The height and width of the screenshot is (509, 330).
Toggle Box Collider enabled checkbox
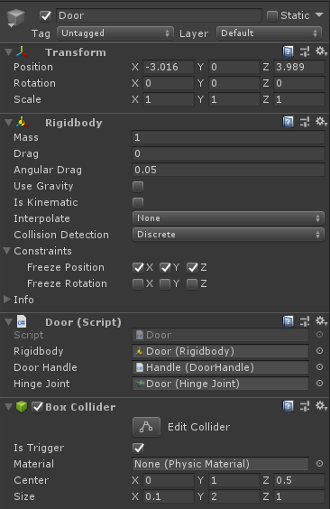(37, 407)
